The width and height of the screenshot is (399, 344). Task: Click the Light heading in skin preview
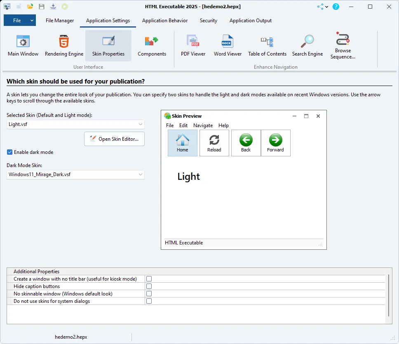point(188,177)
